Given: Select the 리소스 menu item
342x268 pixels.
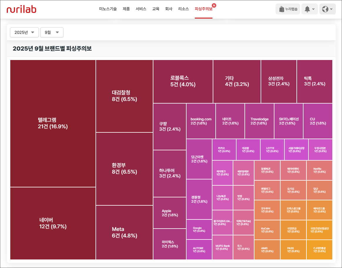Looking at the screenshot, I should [x=183, y=9].
